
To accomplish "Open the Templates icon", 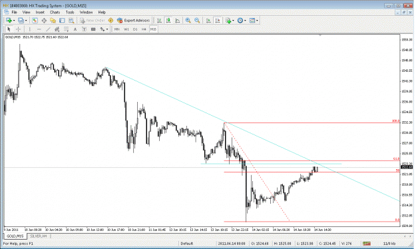I will [252, 21].
